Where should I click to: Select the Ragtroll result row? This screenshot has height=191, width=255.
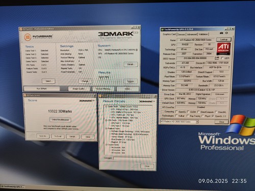coord(118,142)
